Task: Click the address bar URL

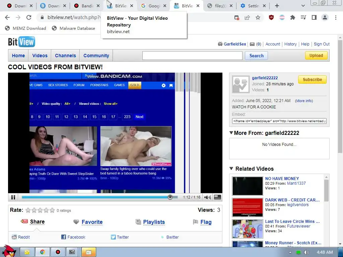Action: coord(74,17)
